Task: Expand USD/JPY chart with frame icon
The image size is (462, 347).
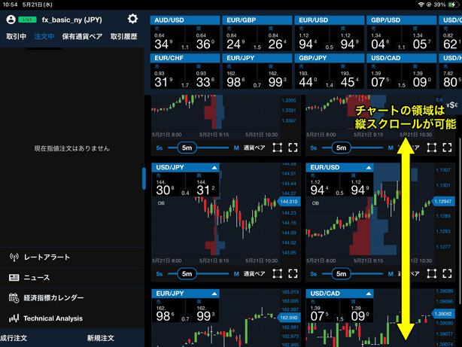Action: [277, 273]
